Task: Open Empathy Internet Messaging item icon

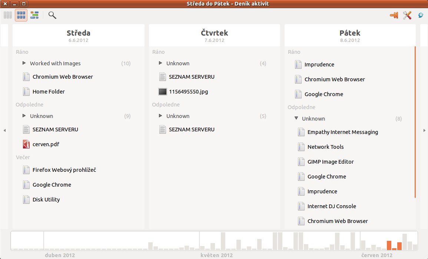Action: 301,132
